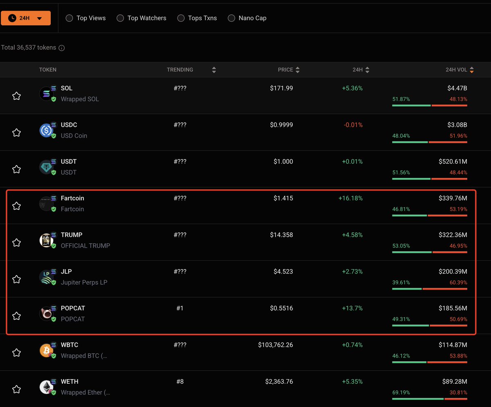
Task: Click USDC sell percentage 51.96%
Action: pyautogui.click(x=457, y=136)
